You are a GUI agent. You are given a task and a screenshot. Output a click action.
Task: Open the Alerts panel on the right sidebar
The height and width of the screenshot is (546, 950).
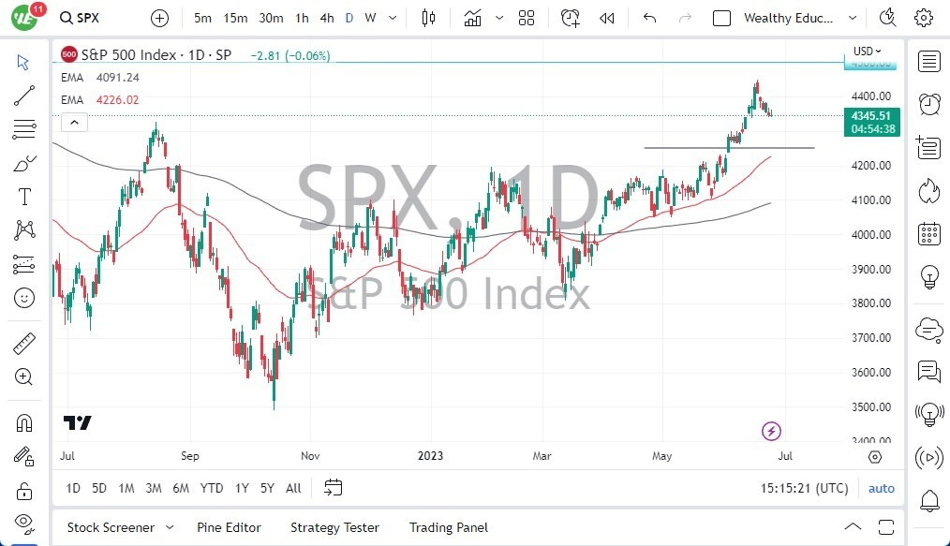pyautogui.click(x=928, y=105)
